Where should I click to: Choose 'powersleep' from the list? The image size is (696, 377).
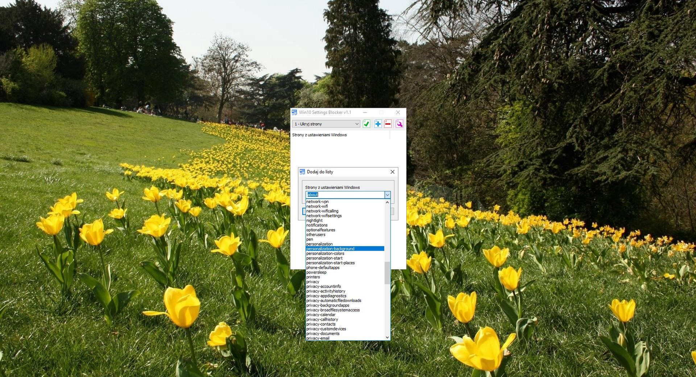pos(345,272)
